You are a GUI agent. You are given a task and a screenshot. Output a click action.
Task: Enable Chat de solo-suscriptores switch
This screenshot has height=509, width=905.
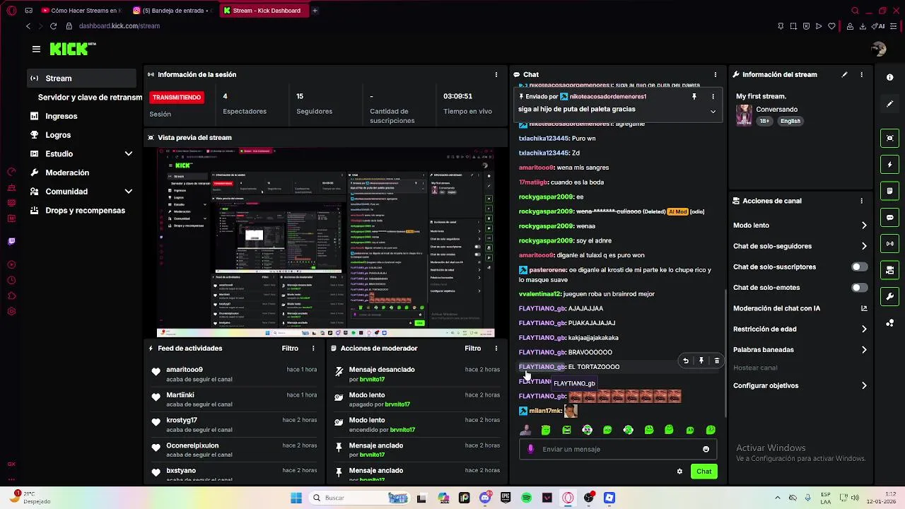859,267
